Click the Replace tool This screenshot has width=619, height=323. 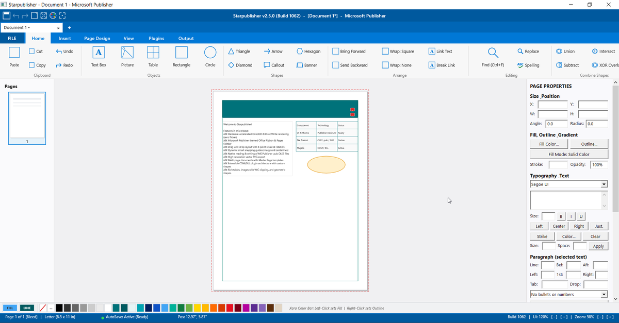528,52
